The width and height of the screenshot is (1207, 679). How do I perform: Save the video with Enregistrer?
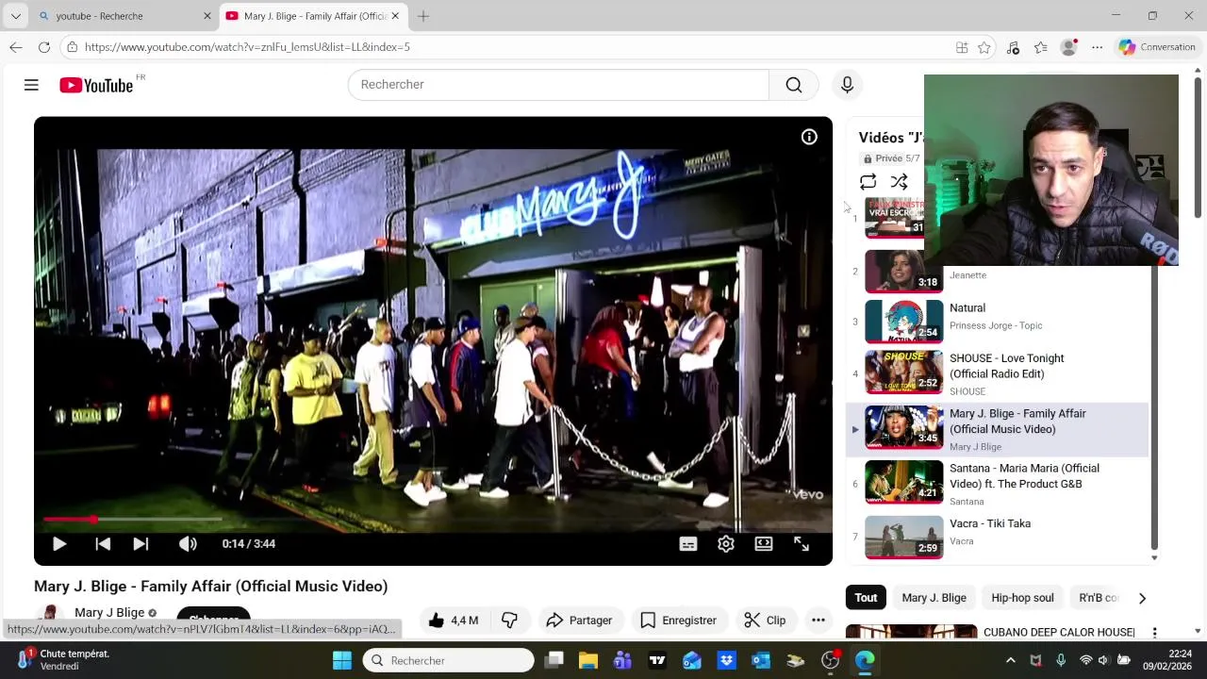(x=678, y=621)
